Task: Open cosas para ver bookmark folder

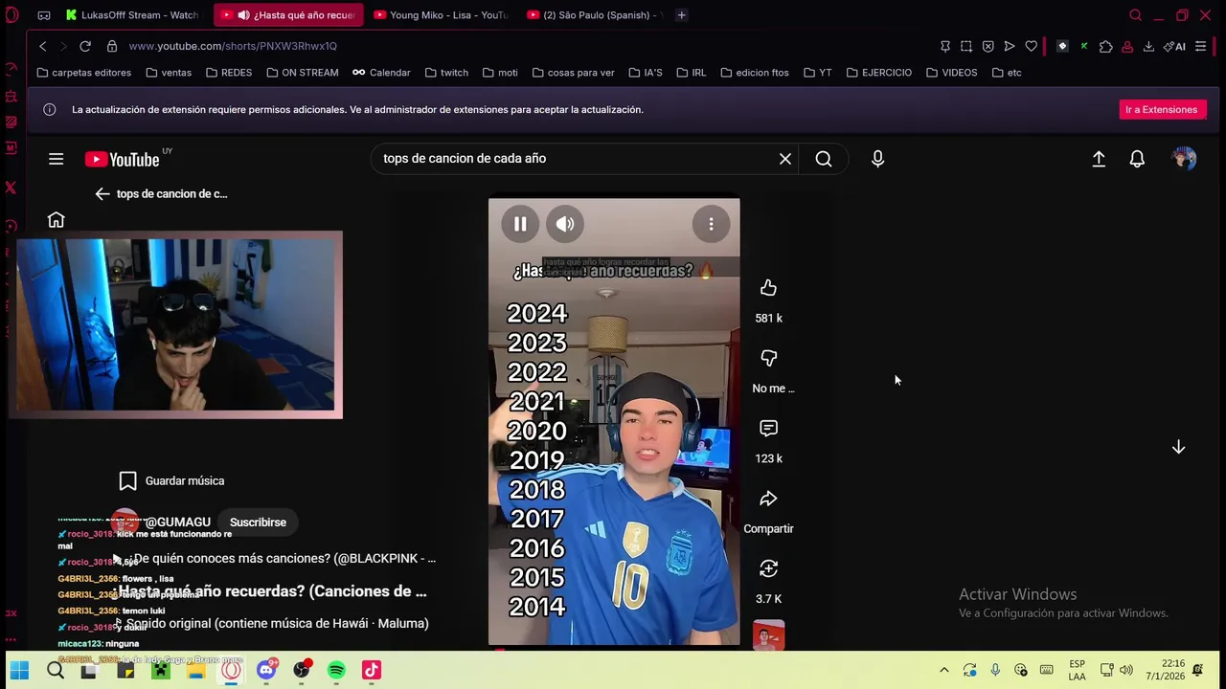Action: pos(573,73)
